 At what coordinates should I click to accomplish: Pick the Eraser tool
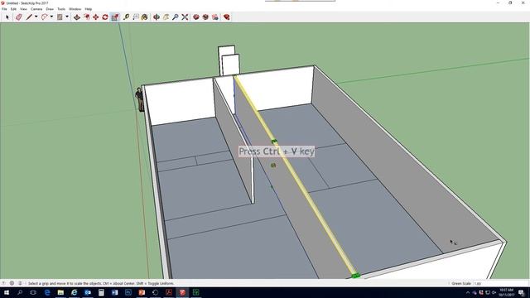point(19,17)
